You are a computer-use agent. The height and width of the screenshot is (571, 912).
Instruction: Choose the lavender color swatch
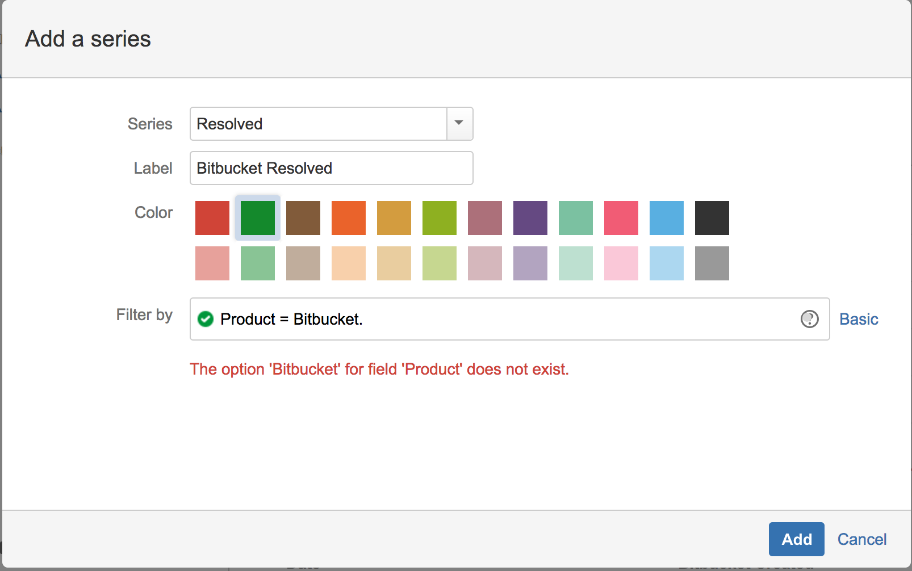[x=530, y=263]
